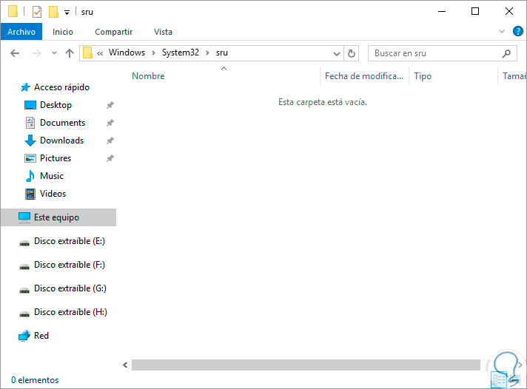Switch to the Inicio ribbon tab
Image resolution: width=527 pixels, height=389 pixels.
[62, 32]
